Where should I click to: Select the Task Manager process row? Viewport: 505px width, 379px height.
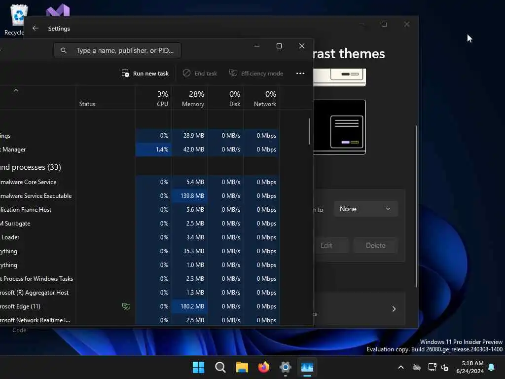[x=140, y=150]
